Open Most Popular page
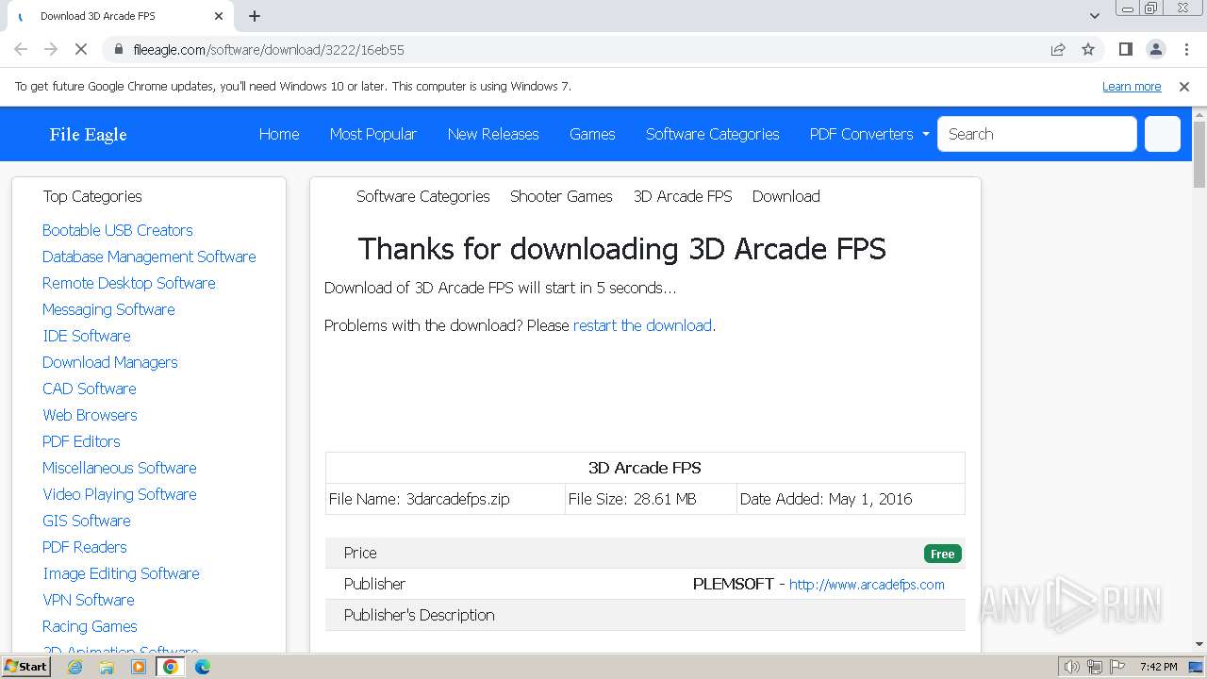The height and width of the screenshot is (679, 1207). tap(373, 134)
